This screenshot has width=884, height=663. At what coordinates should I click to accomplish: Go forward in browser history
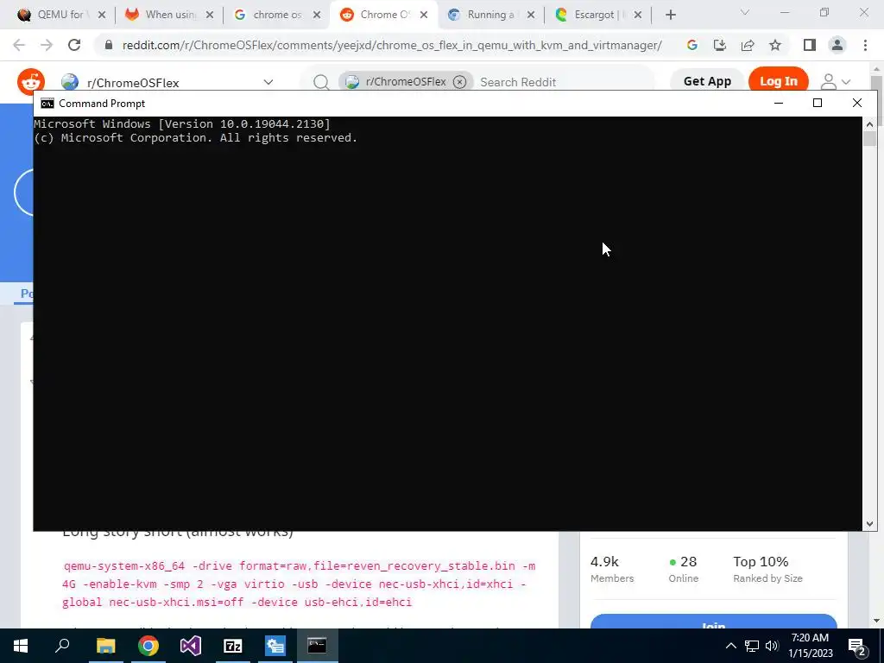click(x=47, y=45)
